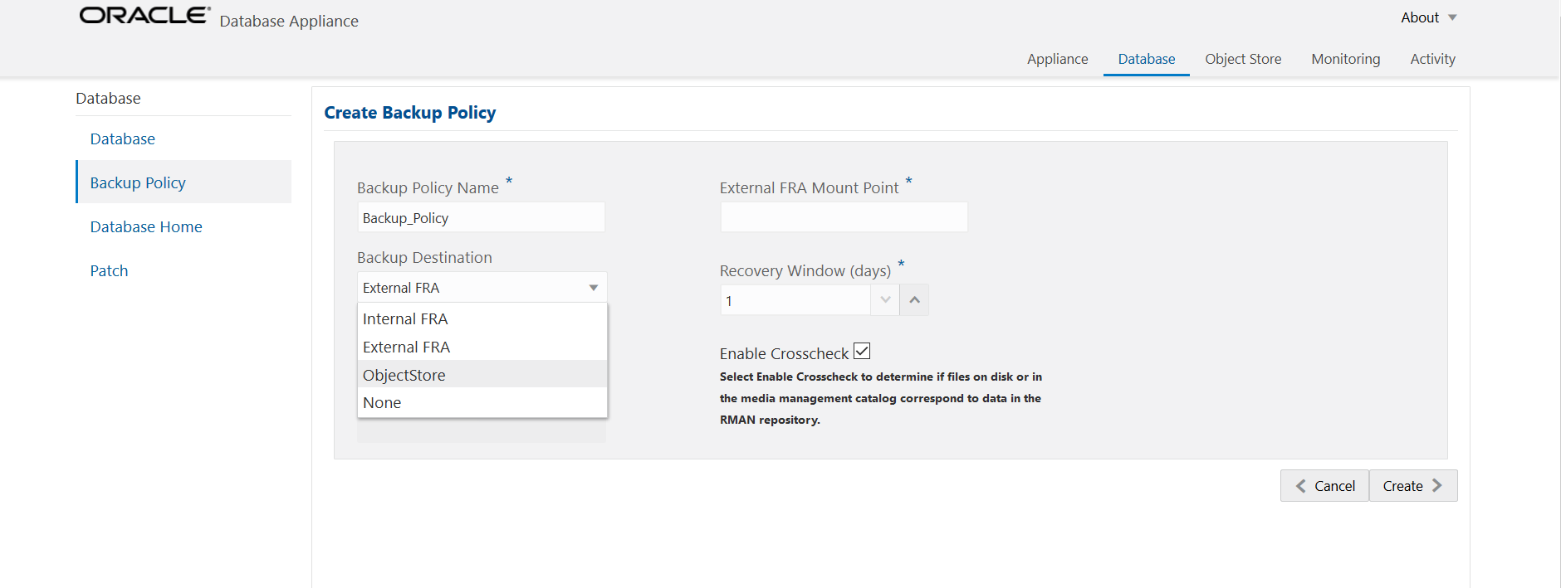Image resolution: width=1561 pixels, height=588 pixels.
Task: Click the Cancel button
Action: (1324, 486)
